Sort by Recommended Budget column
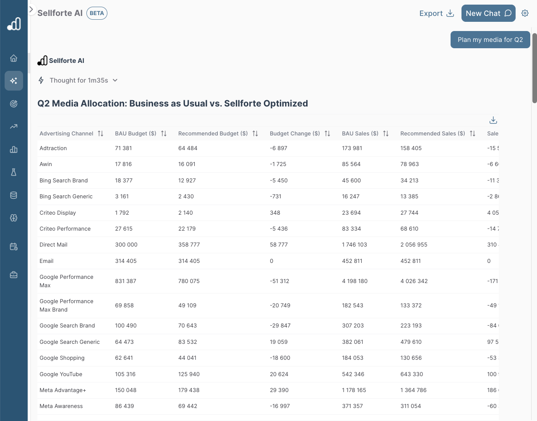This screenshot has width=537, height=421. 255,134
